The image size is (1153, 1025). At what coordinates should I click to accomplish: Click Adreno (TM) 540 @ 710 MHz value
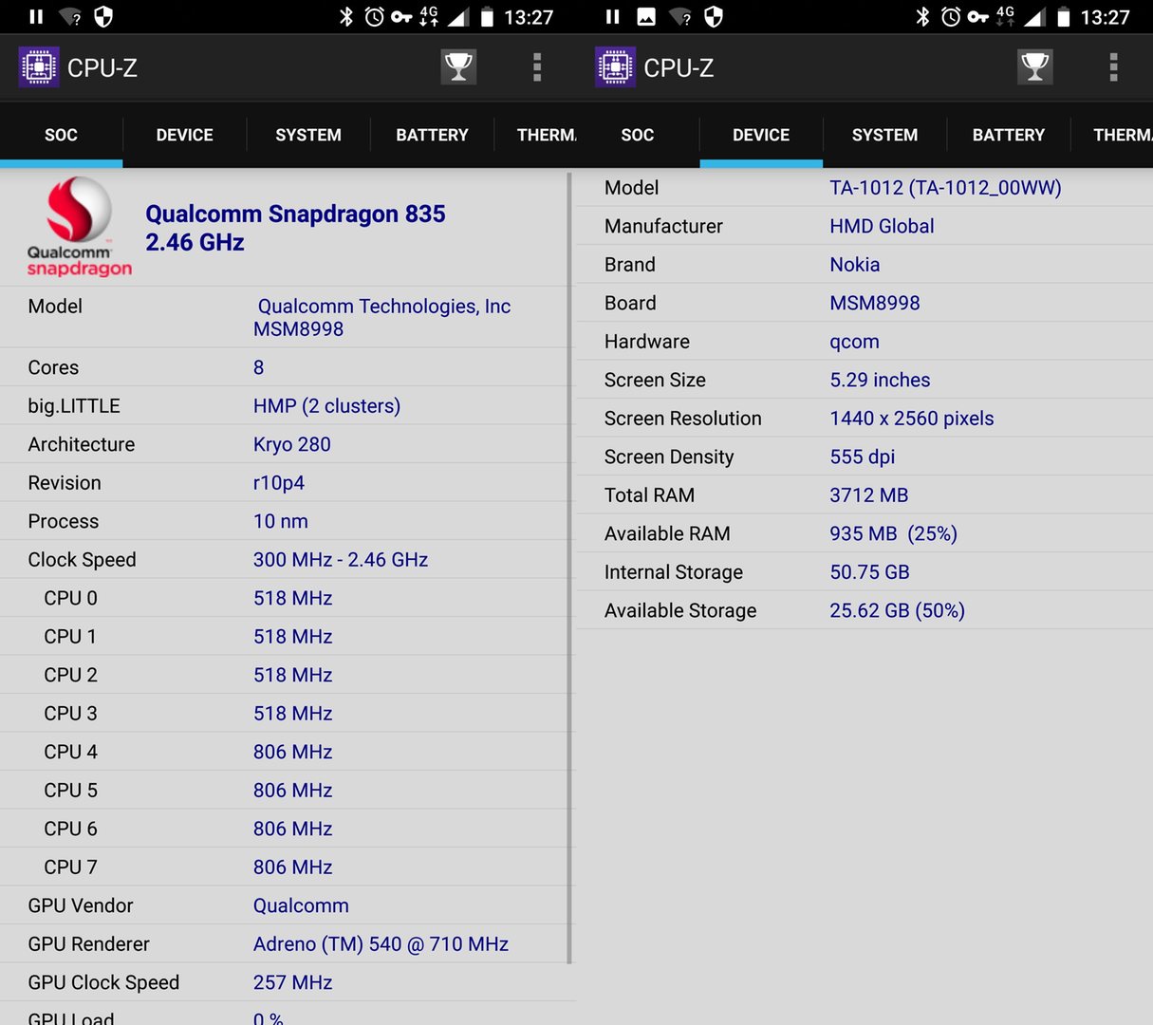coord(381,944)
